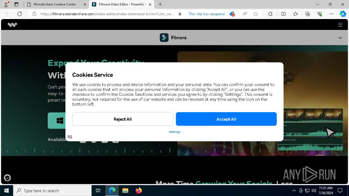Add page to favorites star icon
The height and width of the screenshot is (196, 349).
(x=256, y=14)
